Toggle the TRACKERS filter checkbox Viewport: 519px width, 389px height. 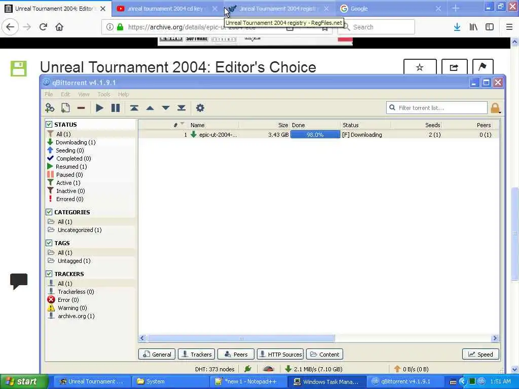click(x=49, y=274)
